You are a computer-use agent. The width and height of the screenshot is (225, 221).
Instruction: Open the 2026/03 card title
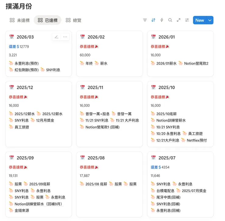[25, 37]
